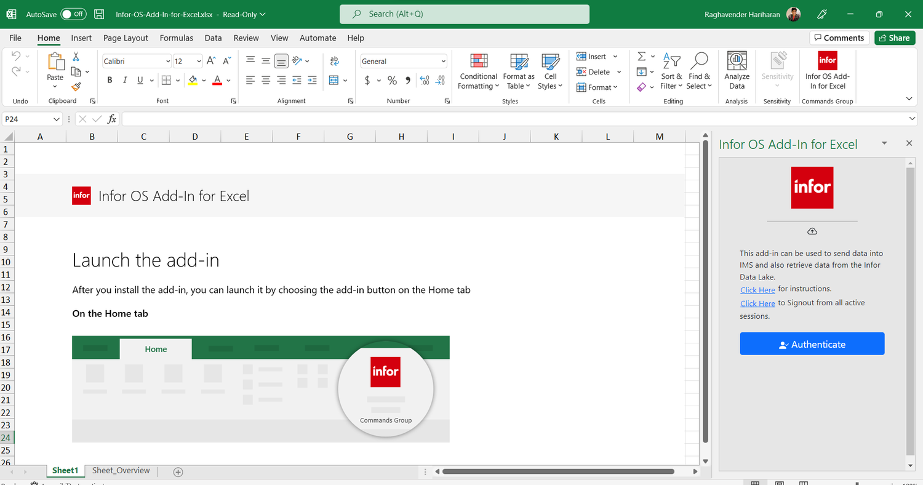Click the first 'Click Here' instructions link
This screenshot has height=485, width=923.
click(757, 290)
